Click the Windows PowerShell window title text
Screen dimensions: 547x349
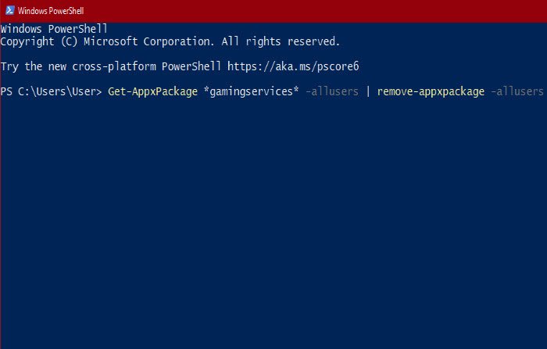(x=49, y=9)
